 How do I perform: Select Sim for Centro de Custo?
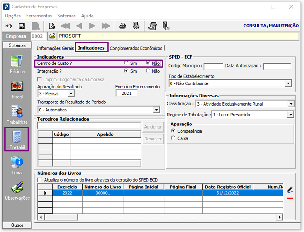[126, 63]
